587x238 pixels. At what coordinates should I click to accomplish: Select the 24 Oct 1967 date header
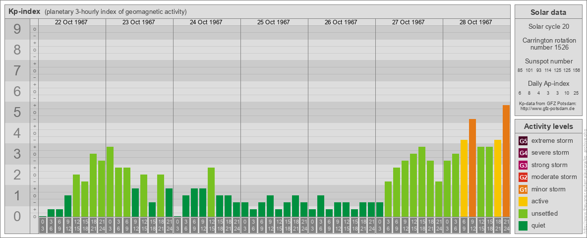[x=206, y=22]
